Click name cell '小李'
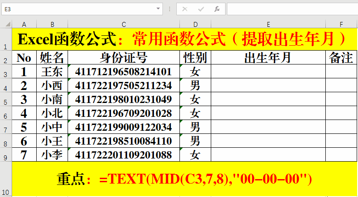This screenshot has height=197, width=358. click(x=52, y=154)
